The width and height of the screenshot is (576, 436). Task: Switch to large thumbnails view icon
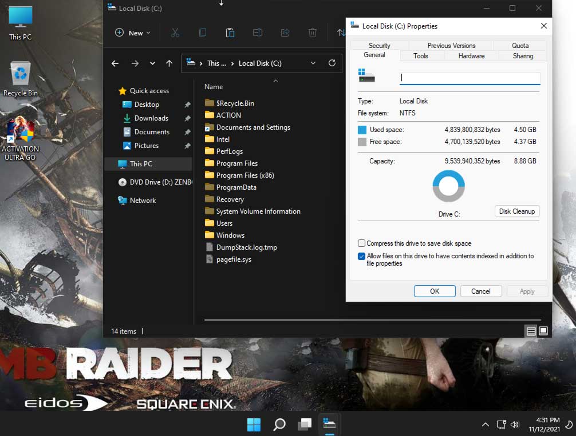[x=543, y=331]
